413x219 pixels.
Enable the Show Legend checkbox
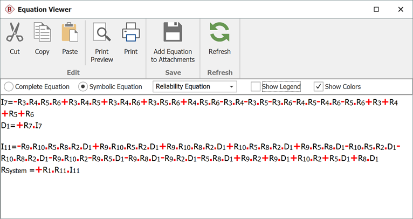256,86
